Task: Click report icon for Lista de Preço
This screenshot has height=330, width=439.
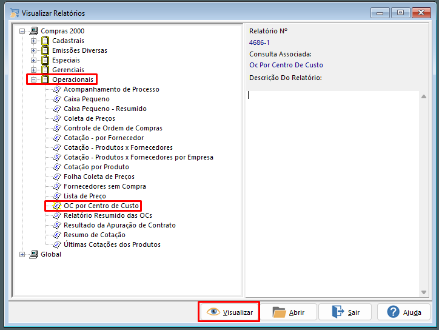Action: 57,196
